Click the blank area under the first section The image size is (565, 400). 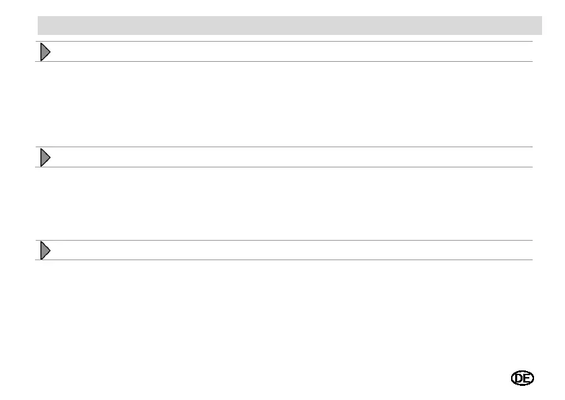284,104
